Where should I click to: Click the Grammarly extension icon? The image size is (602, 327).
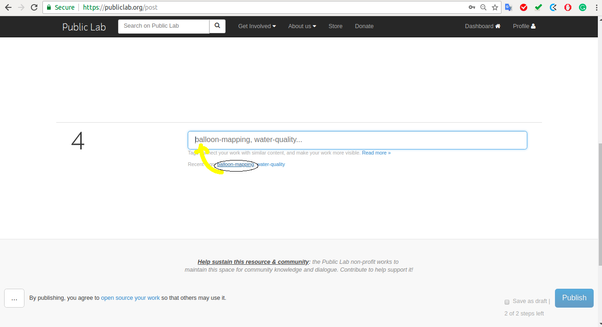click(x=582, y=7)
